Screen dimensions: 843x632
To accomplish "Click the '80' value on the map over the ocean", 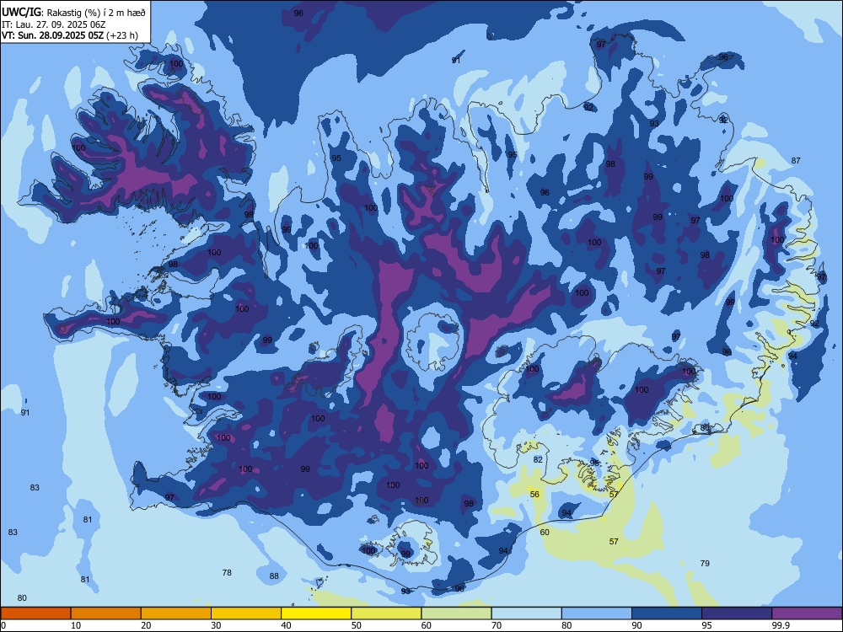I will [22, 598].
